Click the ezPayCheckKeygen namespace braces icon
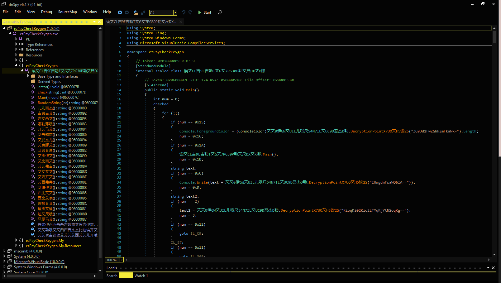Viewport: 501px width, 283px height. pos(21,65)
